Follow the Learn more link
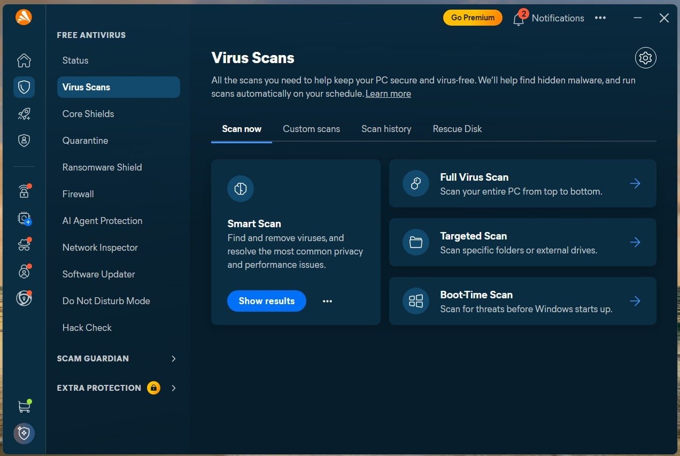The width and height of the screenshot is (680, 456). coord(388,94)
